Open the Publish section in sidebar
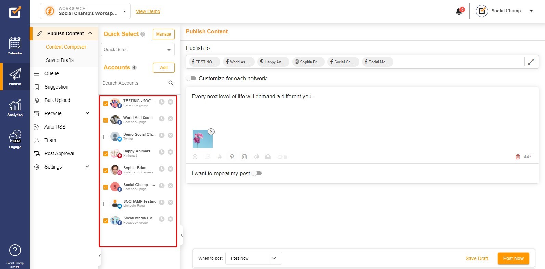This screenshot has height=269, width=545. point(15,77)
